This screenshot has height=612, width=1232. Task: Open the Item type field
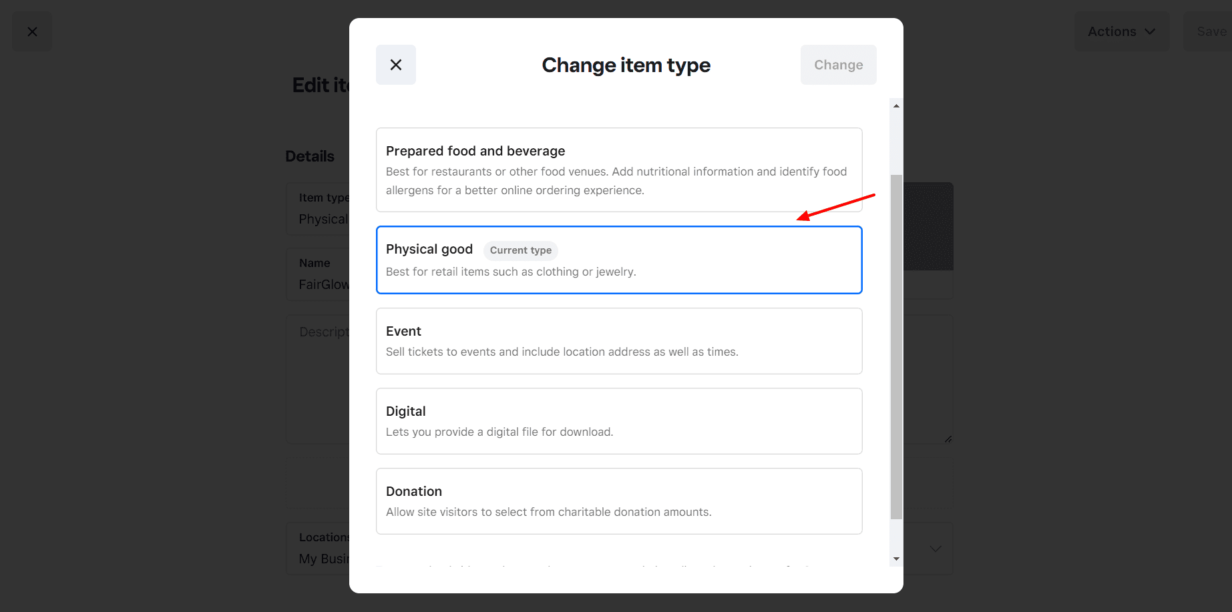(318, 209)
